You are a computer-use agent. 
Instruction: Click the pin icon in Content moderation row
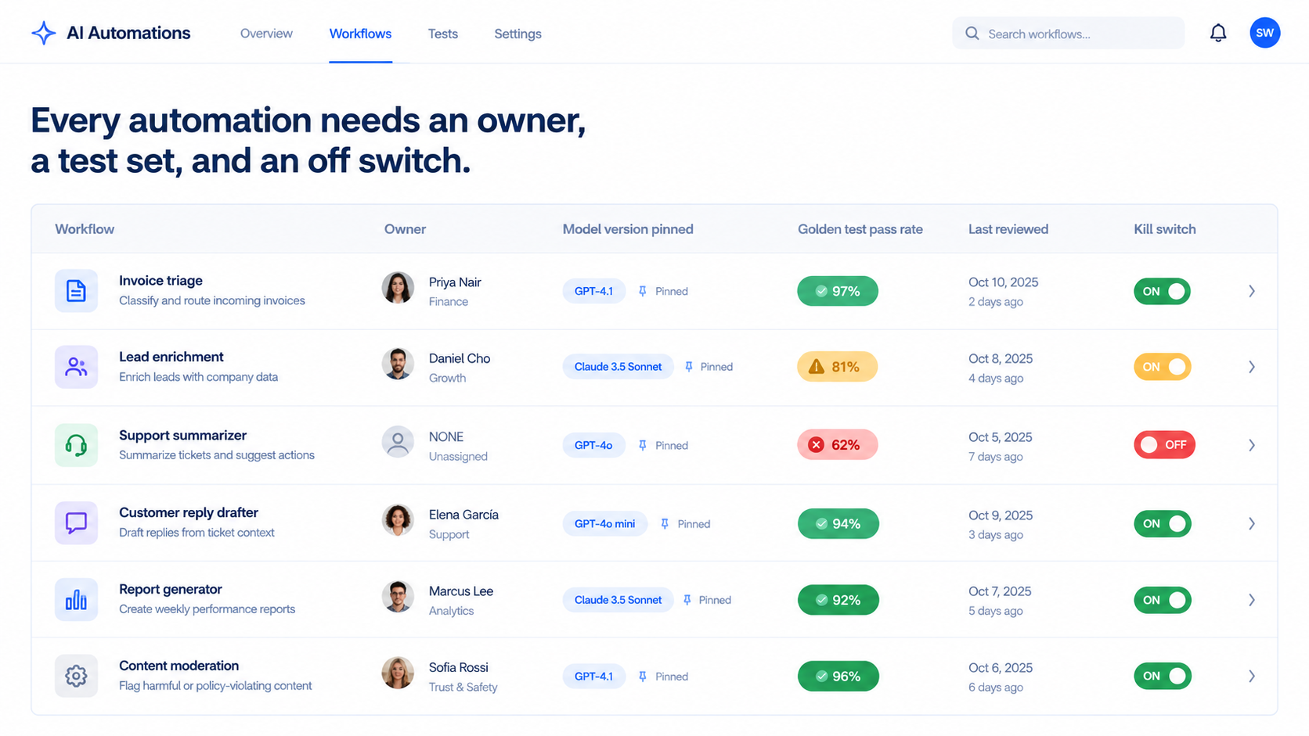(x=643, y=677)
